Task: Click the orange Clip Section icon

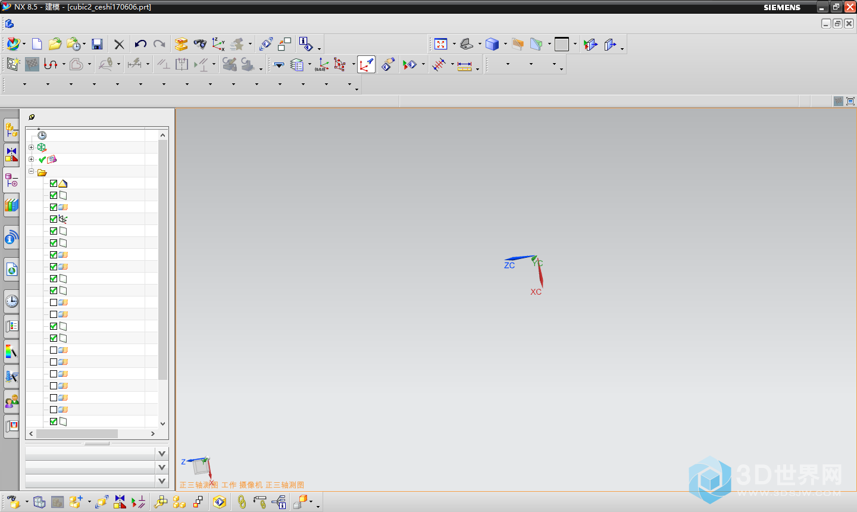Action: (x=518, y=44)
